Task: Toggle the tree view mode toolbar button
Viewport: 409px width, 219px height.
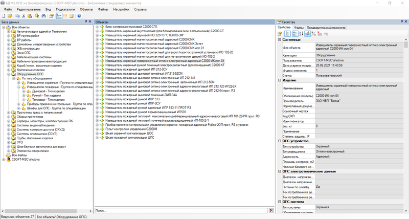Action: [x=59, y=16]
